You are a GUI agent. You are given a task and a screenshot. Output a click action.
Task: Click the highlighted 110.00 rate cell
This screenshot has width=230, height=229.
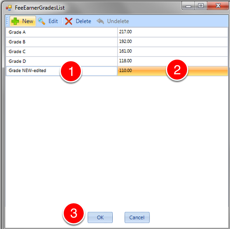click(173, 71)
